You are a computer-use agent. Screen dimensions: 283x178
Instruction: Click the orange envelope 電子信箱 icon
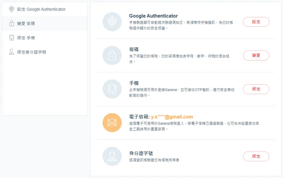(112, 123)
